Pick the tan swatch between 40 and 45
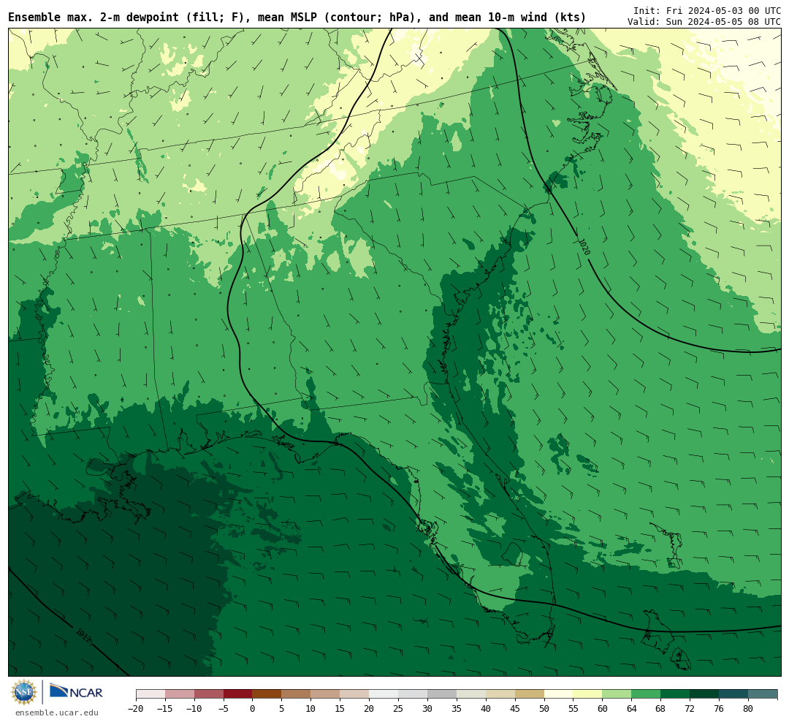 click(500, 694)
